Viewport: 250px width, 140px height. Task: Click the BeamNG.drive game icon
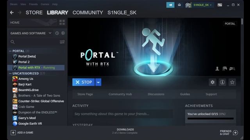point(15,90)
